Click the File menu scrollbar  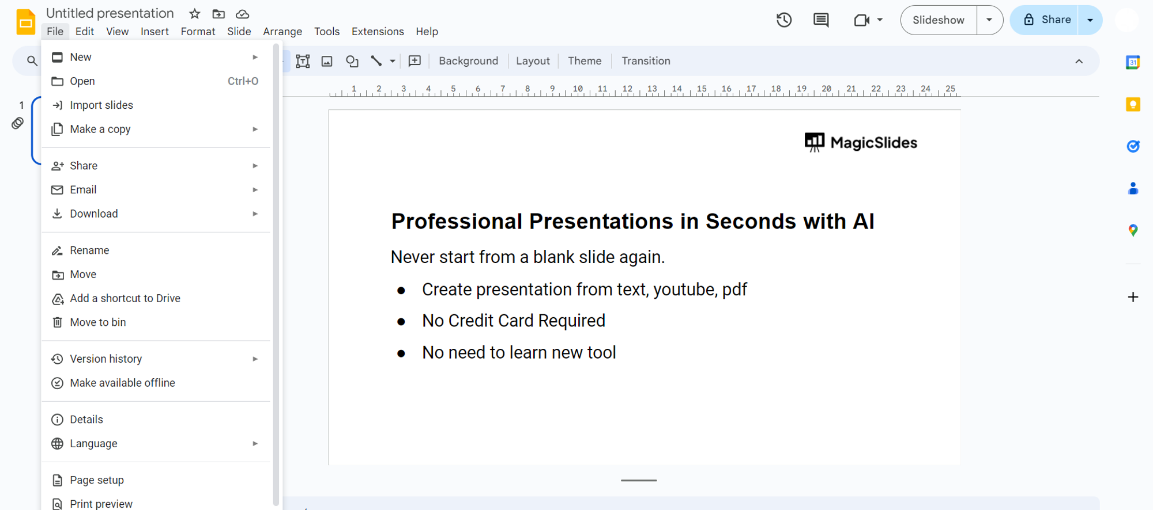276,275
